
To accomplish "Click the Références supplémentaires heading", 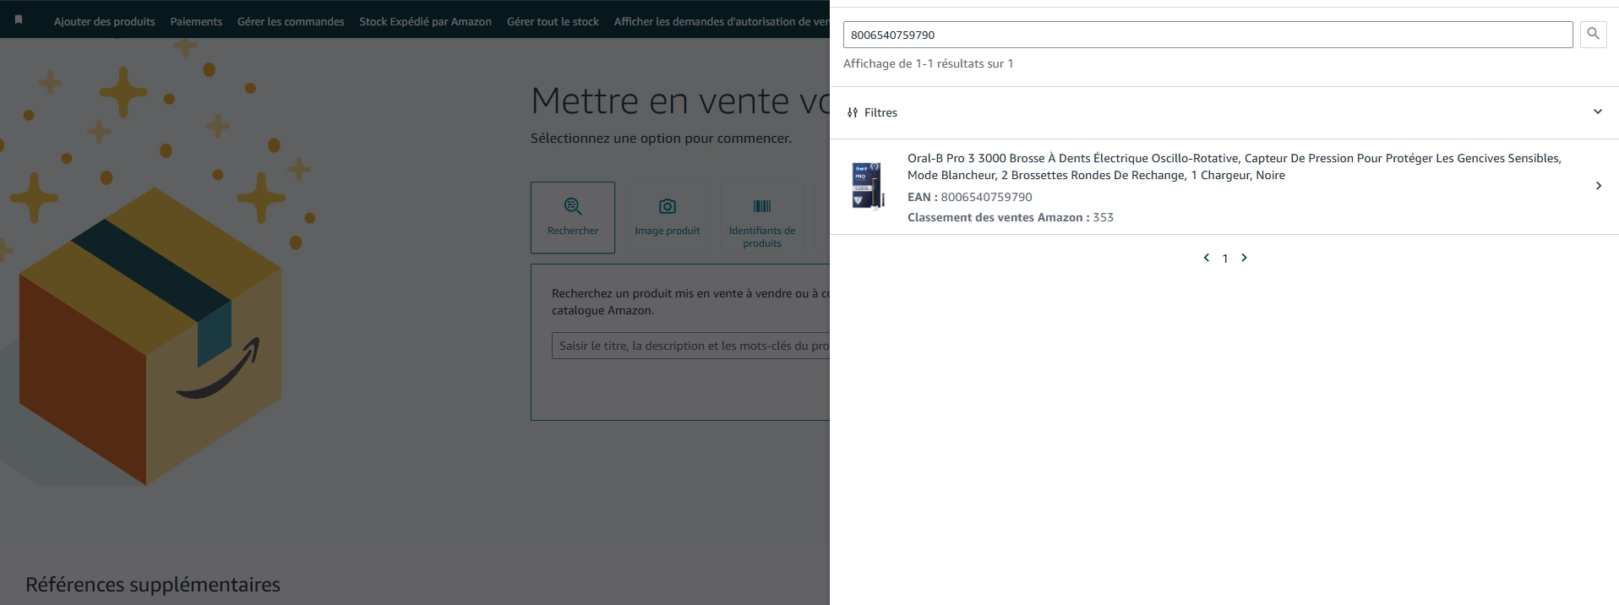I will 153,585.
